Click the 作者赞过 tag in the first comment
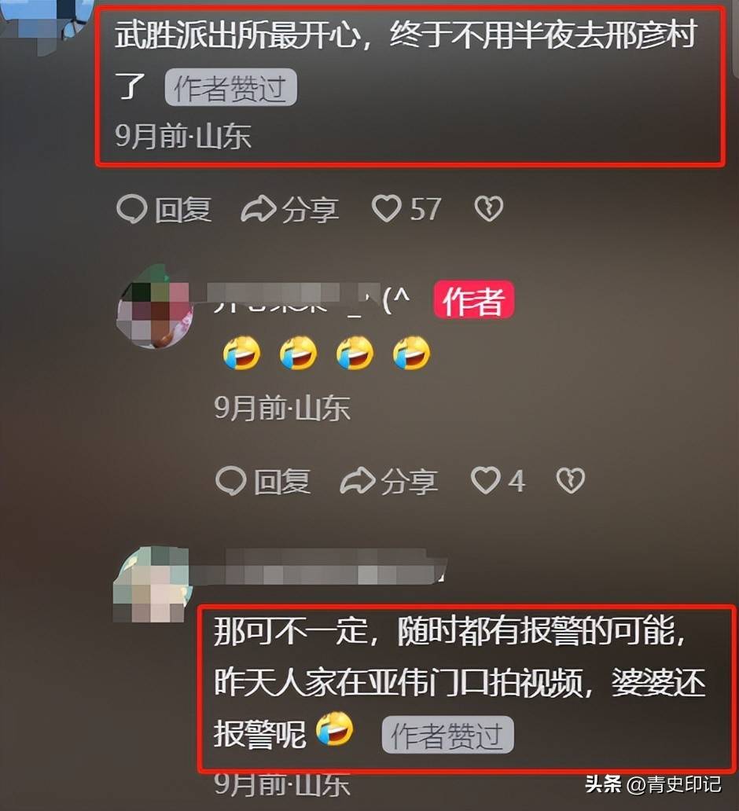The image size is (739, 811). coord(231,87)
